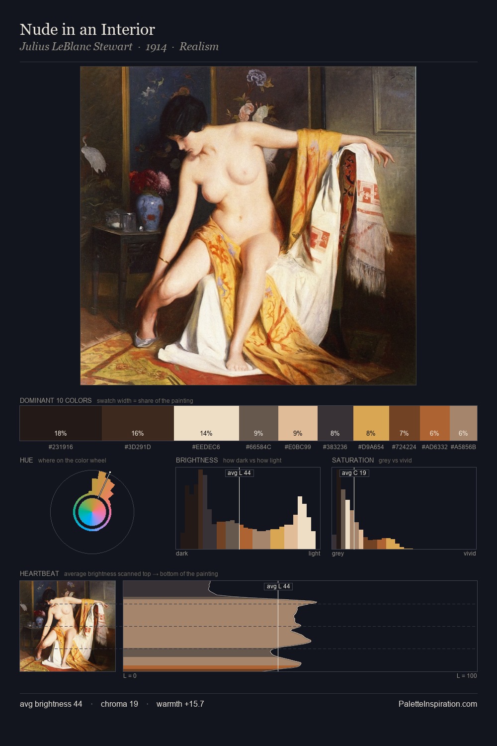The height and width of the screenshot is (746, 497).
Task: Click the brightness histogram chart
Action: (248, 508)
